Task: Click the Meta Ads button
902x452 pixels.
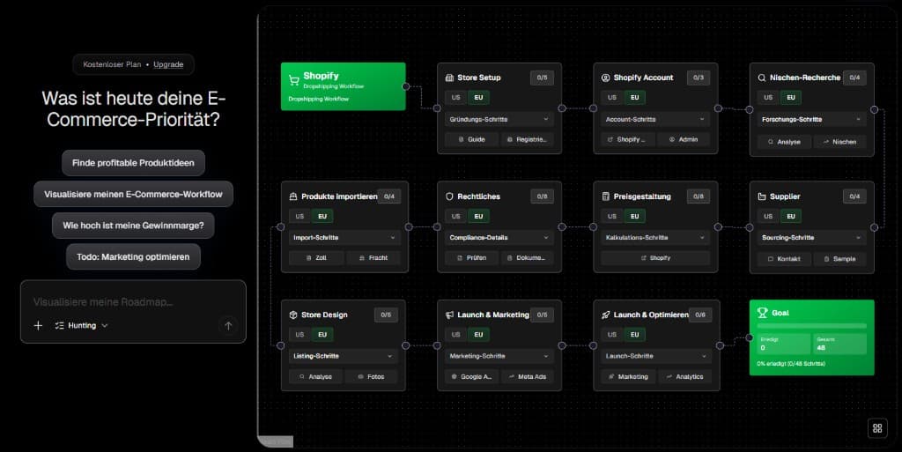Action: click(527, 377)
